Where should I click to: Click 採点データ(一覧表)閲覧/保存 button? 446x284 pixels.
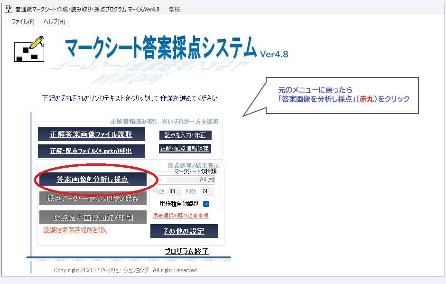(93, 199)
